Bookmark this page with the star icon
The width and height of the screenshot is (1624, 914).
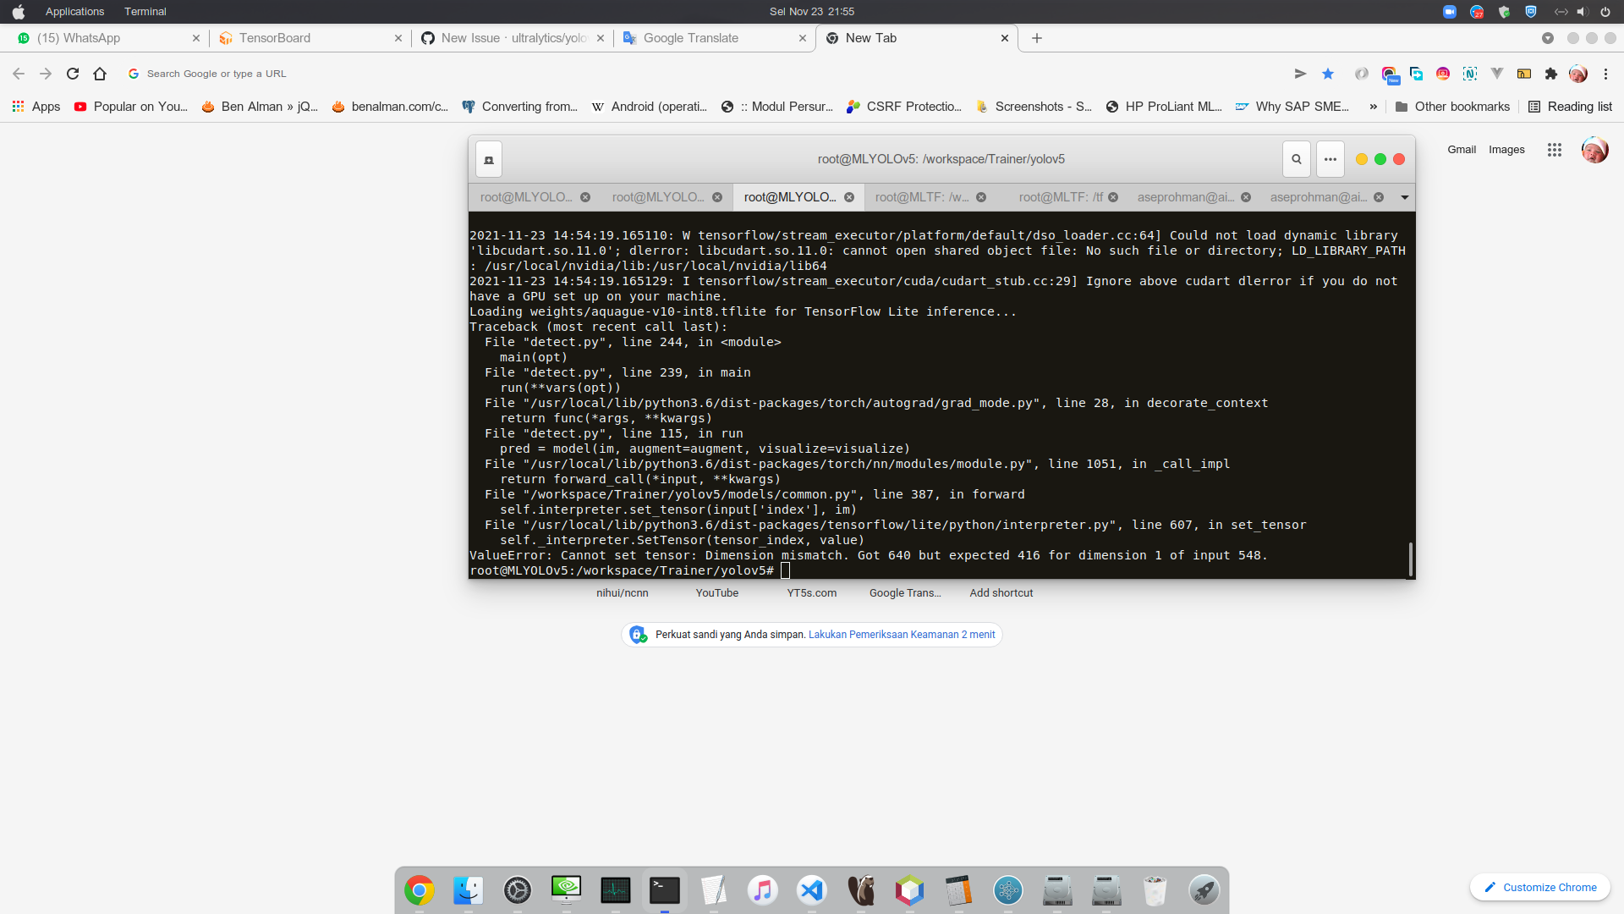[1328, 74]
